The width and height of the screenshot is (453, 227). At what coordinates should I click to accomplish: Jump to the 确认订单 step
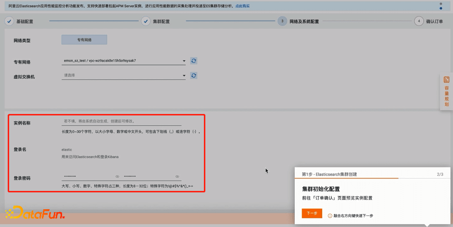(428, 21)
